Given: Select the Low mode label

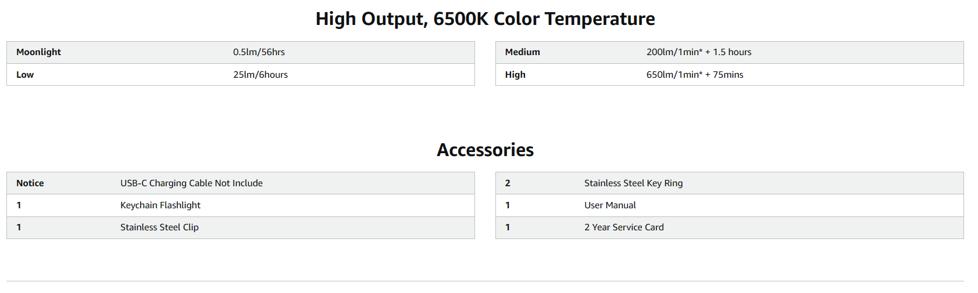Looking at the screenshot, I should coord(25,75).
